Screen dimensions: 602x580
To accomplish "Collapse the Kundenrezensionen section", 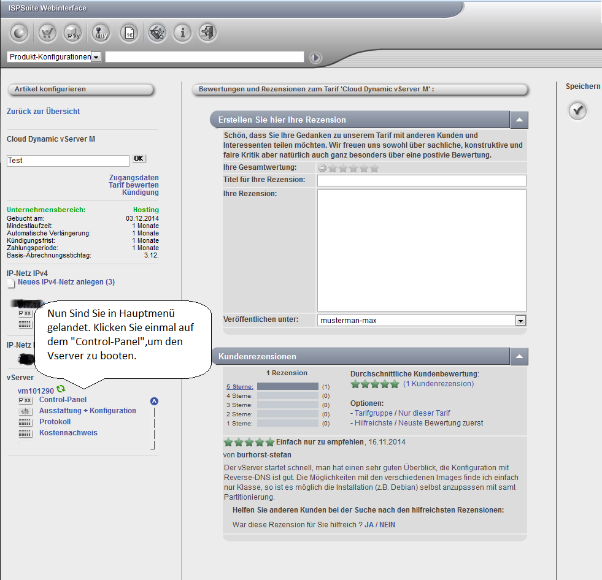I will click(519, 356).
